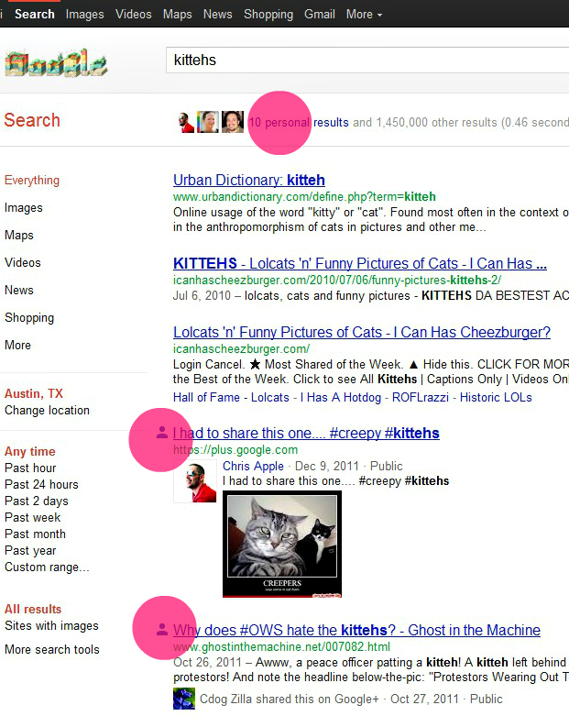Filter by Images in the left sidebar
Viewport: 569px width, 716px height.
[24, 208]
